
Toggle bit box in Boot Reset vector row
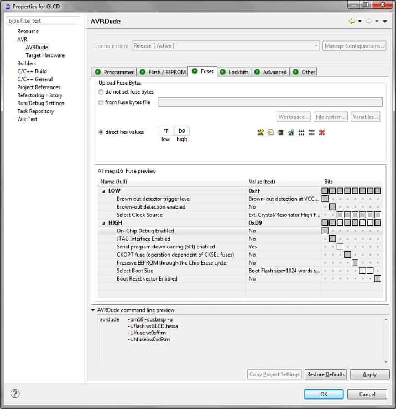point(378,278)
